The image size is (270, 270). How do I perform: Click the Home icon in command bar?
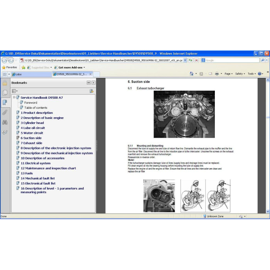(191, 74)
